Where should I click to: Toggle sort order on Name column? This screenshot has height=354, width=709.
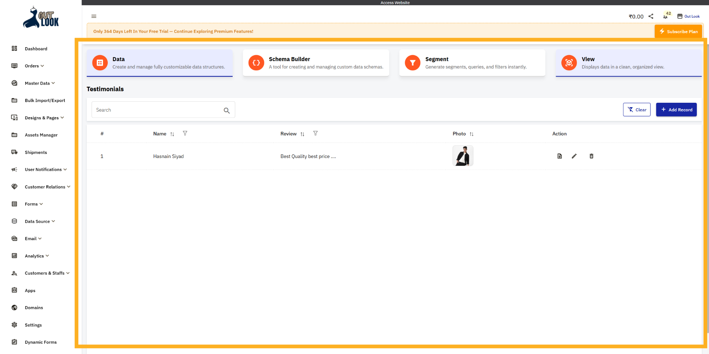coord(172,134)
